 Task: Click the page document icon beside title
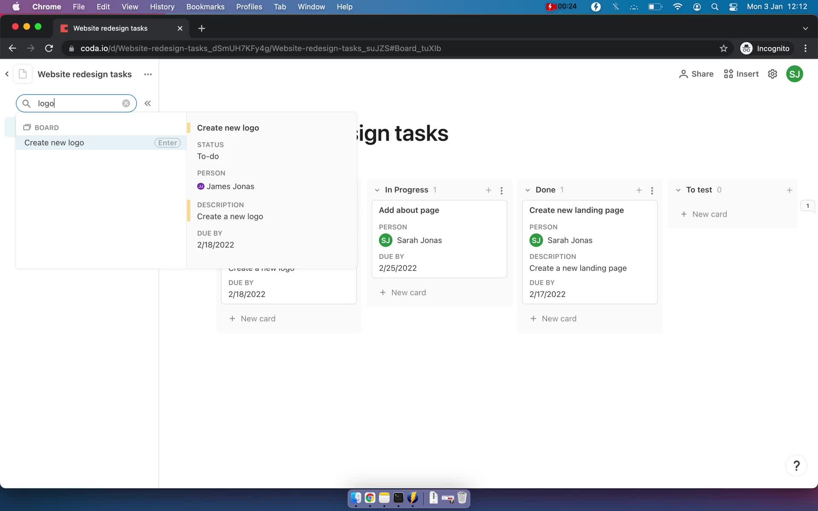point(23,74)
